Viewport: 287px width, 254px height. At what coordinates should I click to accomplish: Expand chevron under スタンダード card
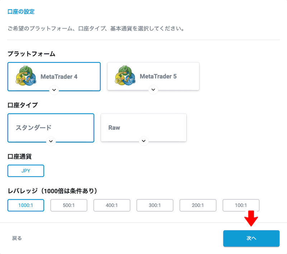tap(51, 141)
